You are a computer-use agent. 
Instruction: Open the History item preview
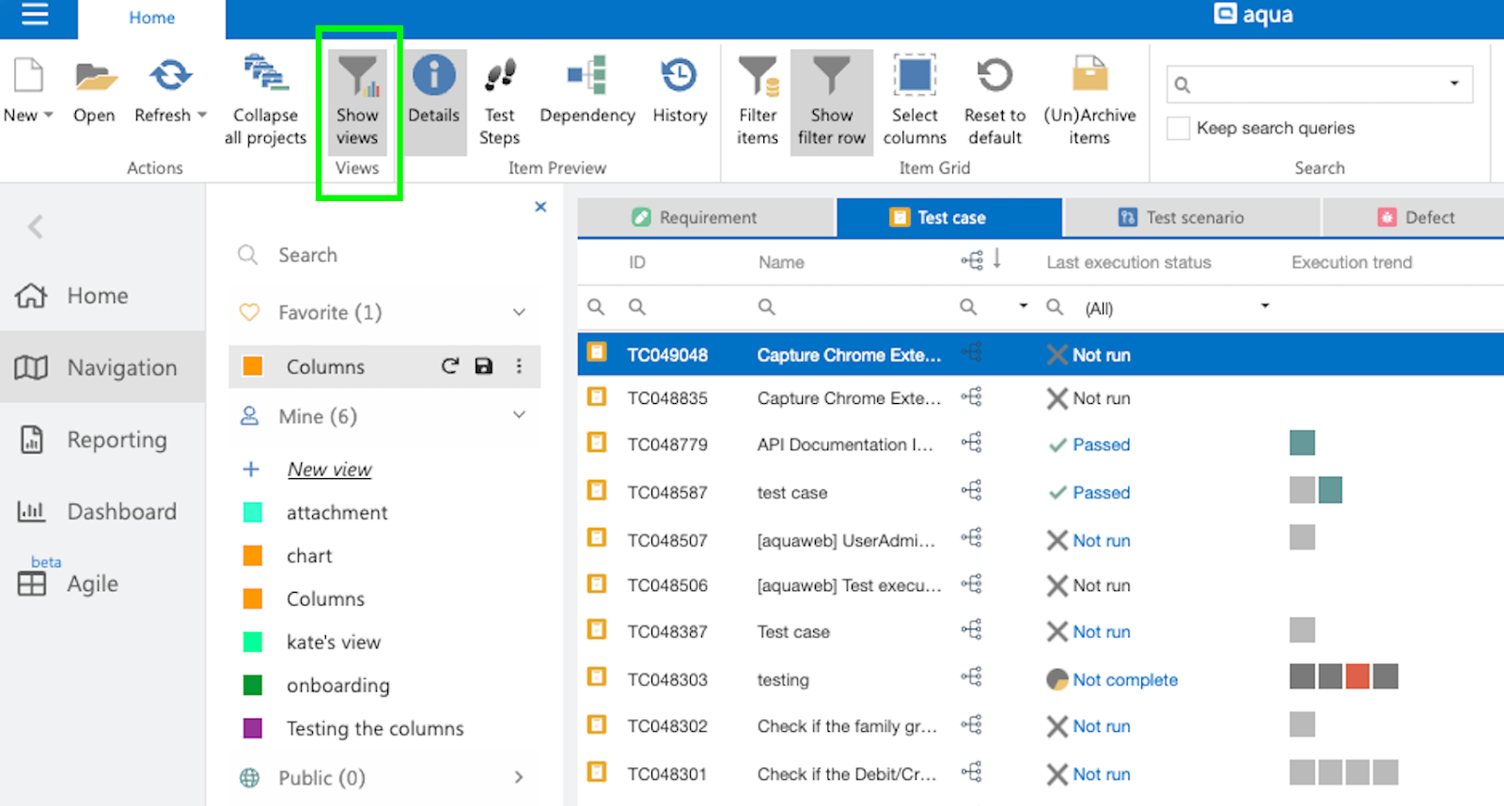pos(679,77)
